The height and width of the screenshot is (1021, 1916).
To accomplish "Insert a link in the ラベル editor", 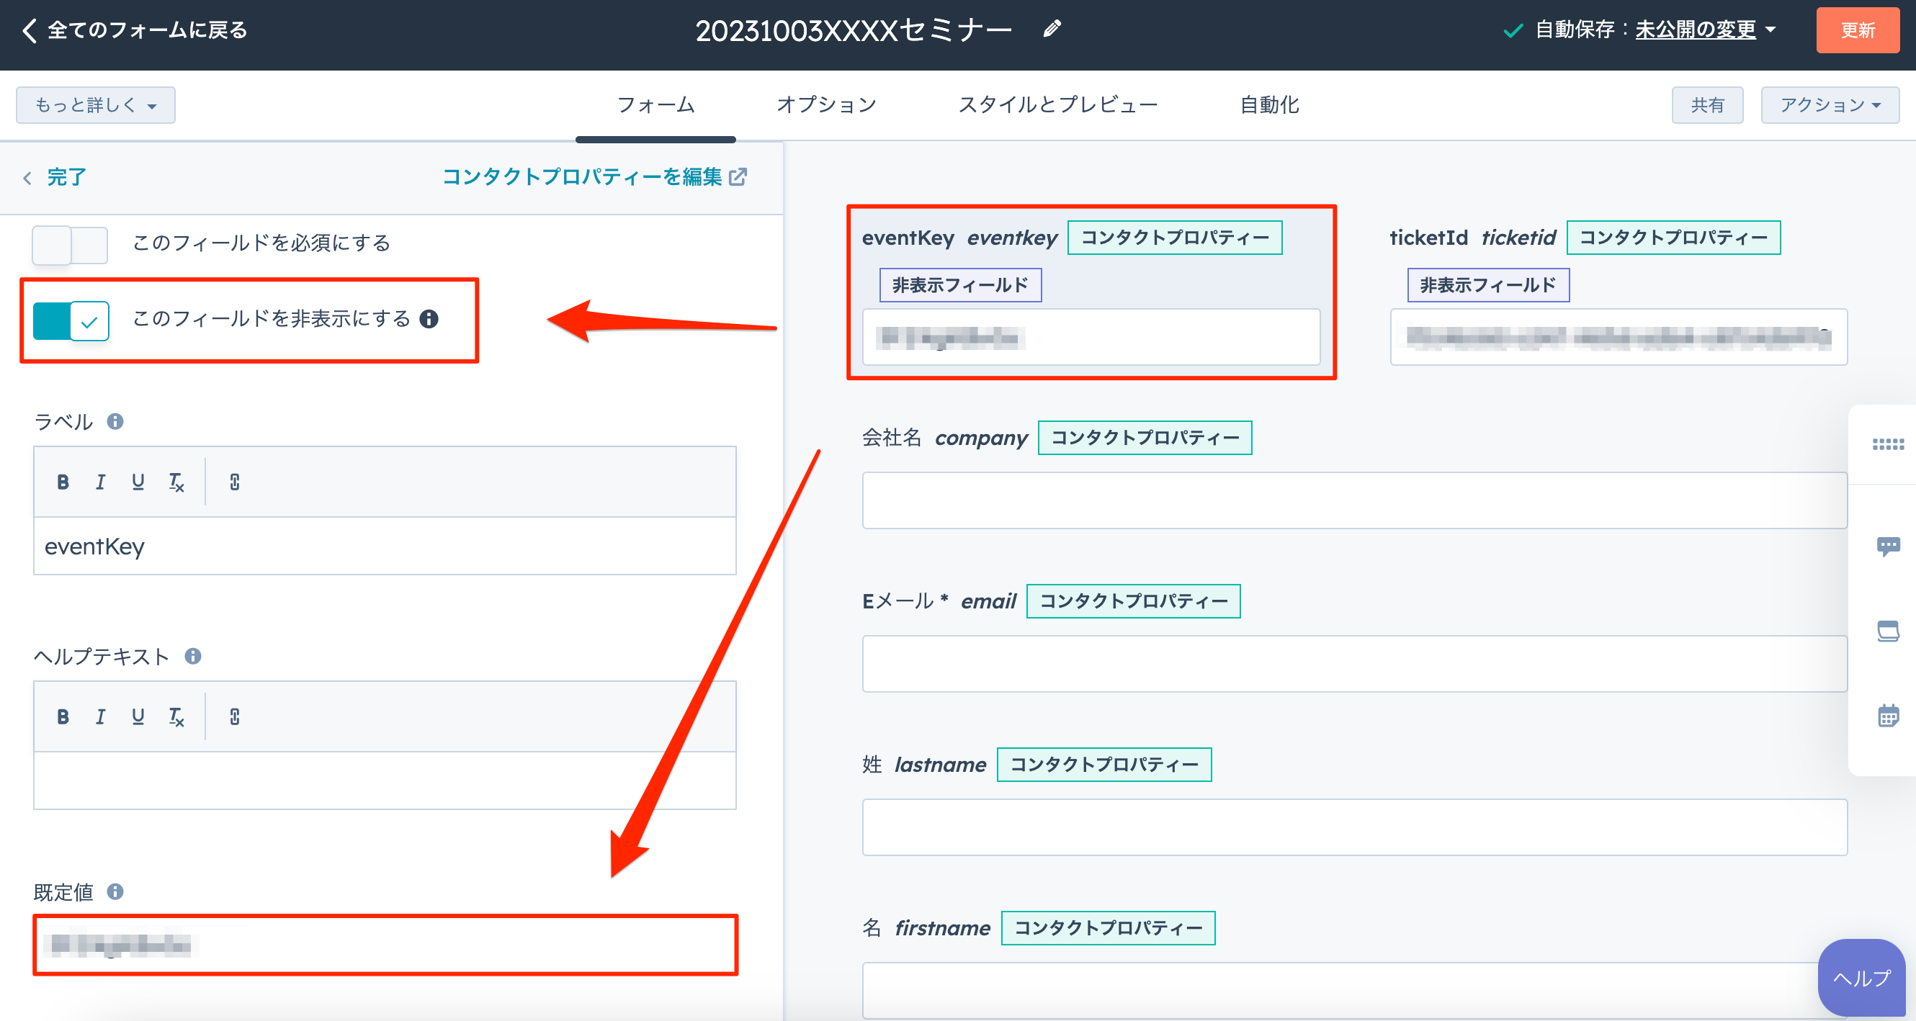I will [x=234, y=482].
